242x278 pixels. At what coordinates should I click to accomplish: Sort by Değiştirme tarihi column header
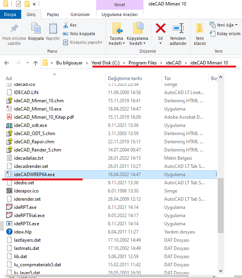coord(125,78)
